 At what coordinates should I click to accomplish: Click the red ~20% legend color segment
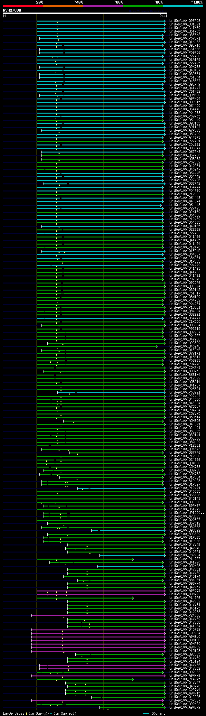[x=23, y=6]
